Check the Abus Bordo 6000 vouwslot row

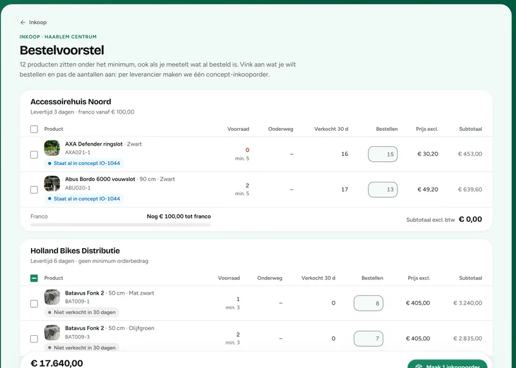click(x=34, y=189)
